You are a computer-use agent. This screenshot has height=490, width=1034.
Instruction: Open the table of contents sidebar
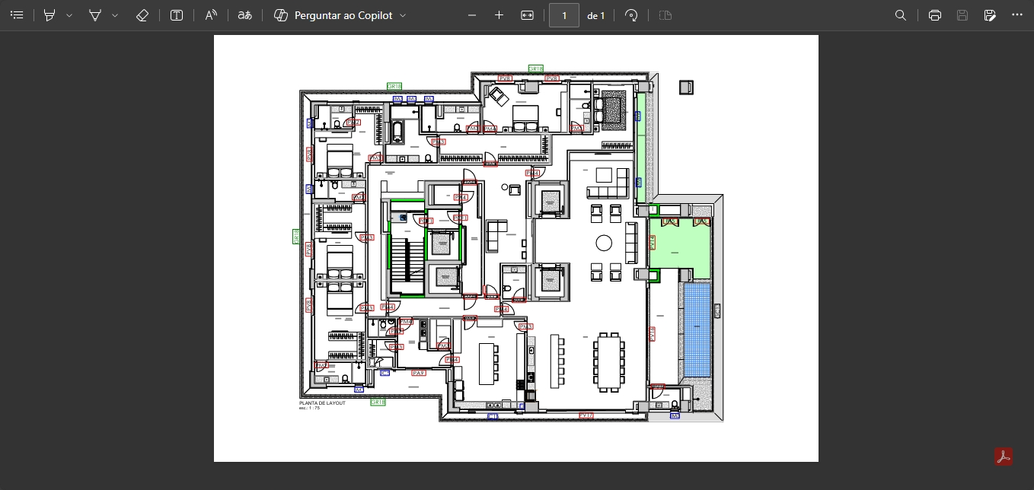[x=17, y=15]
